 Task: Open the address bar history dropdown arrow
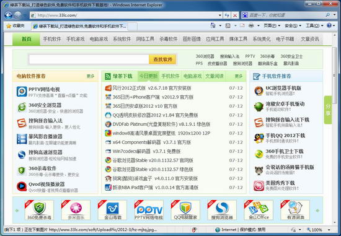(x=220, y=15)
